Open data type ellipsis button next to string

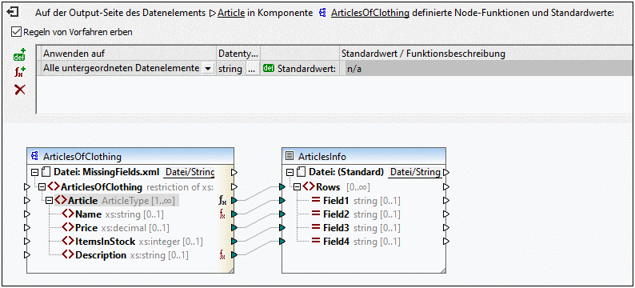[x=251, y=69]
